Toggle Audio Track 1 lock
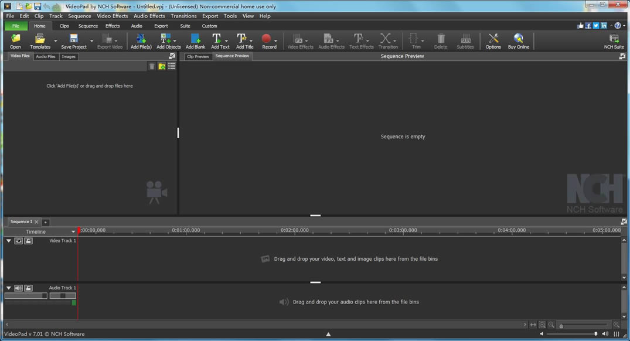 click(x=28, y=288)
